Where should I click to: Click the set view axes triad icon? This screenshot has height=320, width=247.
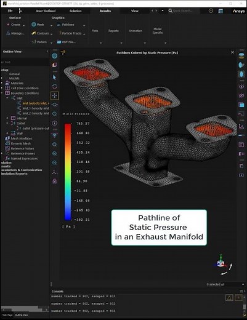point(54,172)
